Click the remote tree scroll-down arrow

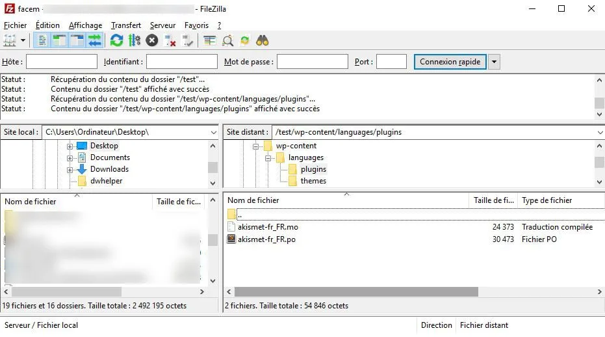pos(599,182)
